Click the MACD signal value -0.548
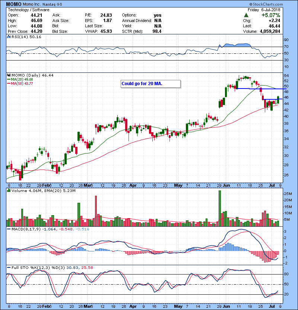298x310 pixels. (x=66, y=229)
